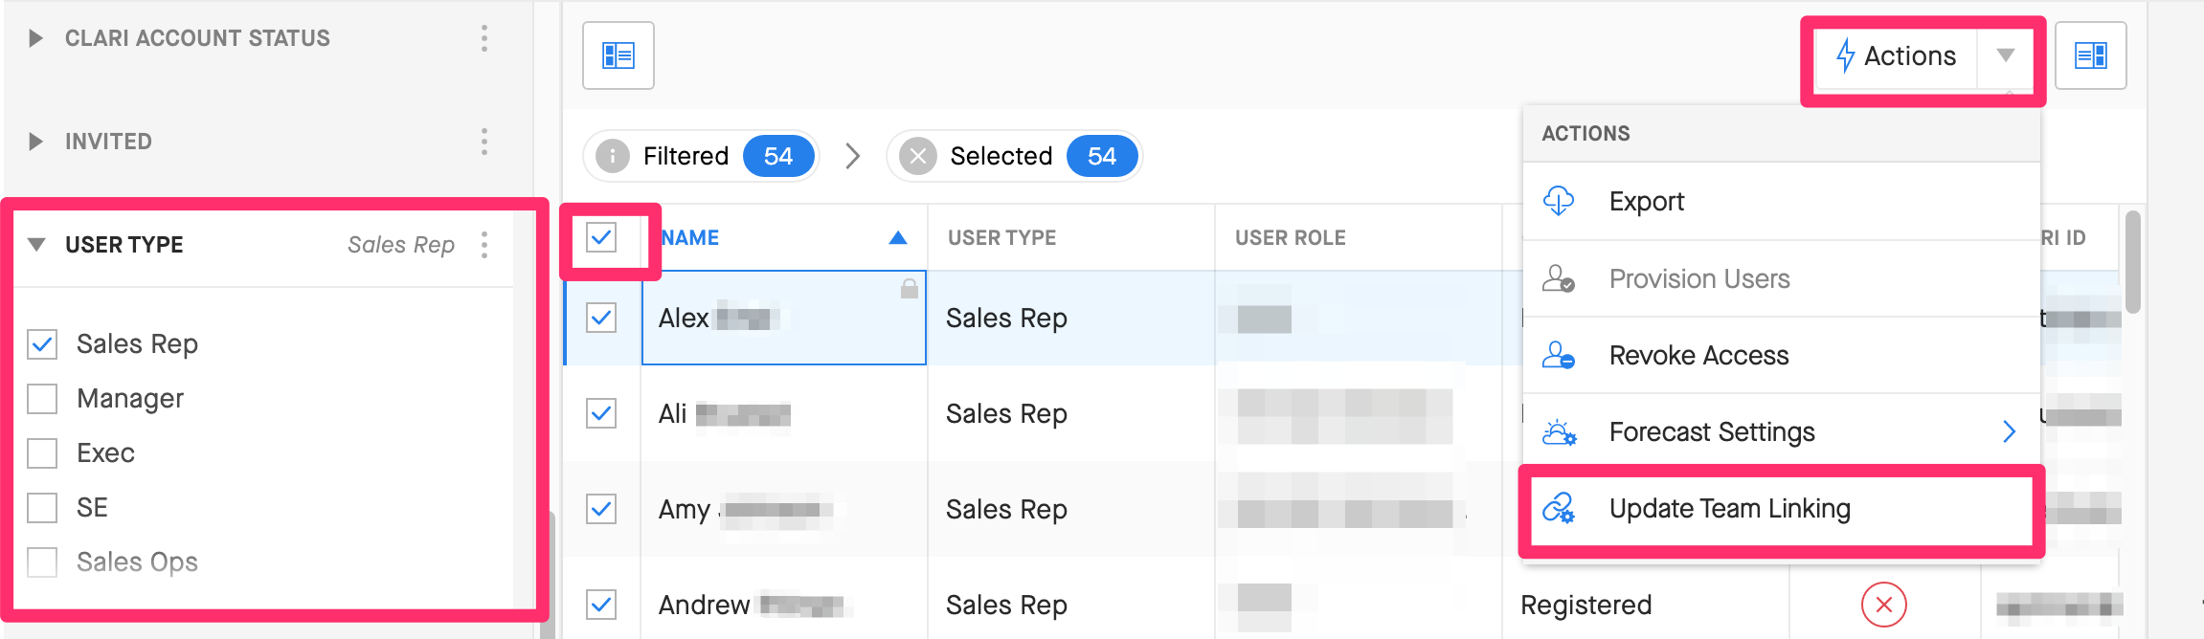Click the Forecast Settings weather icon

click(1559, 432)
